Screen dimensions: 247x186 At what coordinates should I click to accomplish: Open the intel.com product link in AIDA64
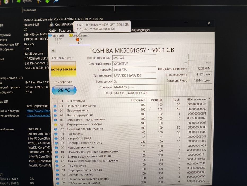pos(38,111)
